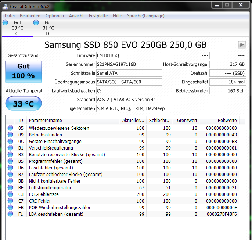Click status orb for Geräte-Einschaltvorgänge row
Viewport: 252px width, 240px height.
pos(10,141)
